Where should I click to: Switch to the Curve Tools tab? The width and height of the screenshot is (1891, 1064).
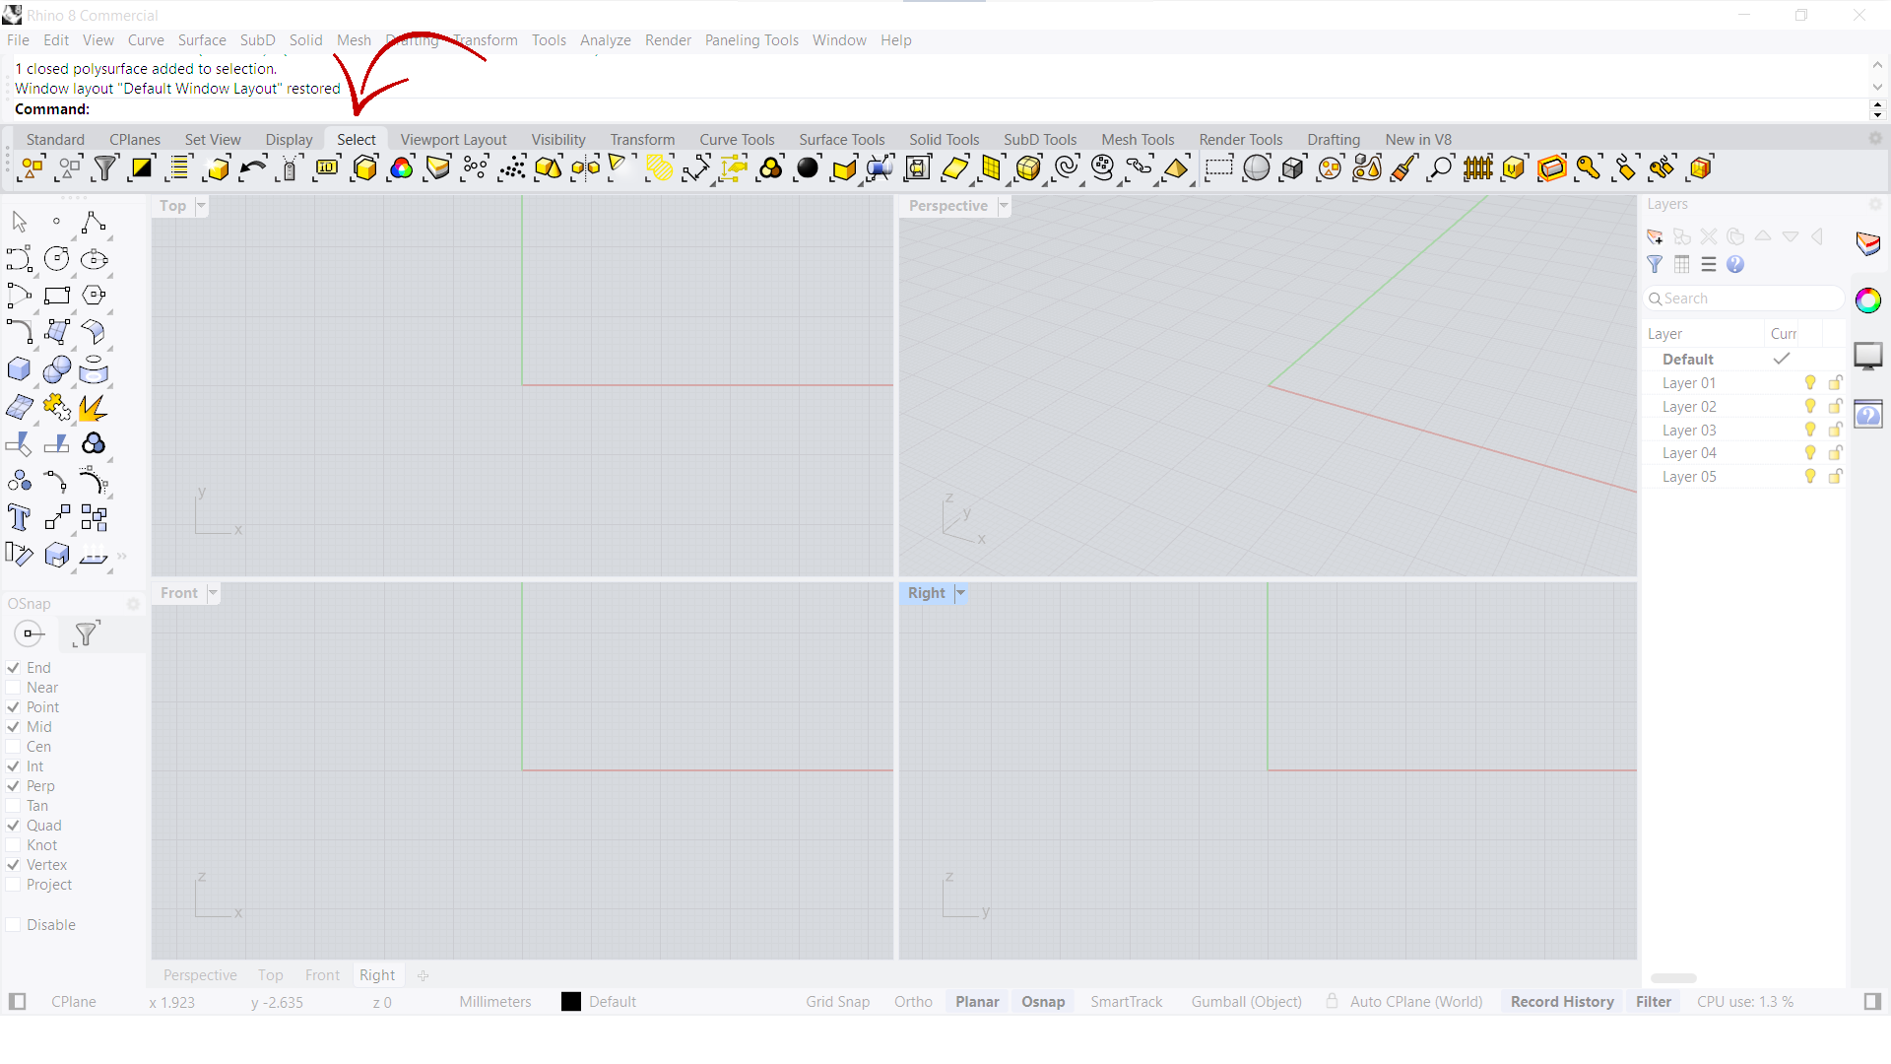[737, 140]
